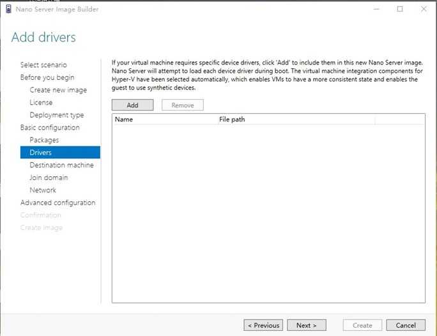Screen dimensions: 437x336
Task: Sort driver list by Name column
Action: click(165, 119)
